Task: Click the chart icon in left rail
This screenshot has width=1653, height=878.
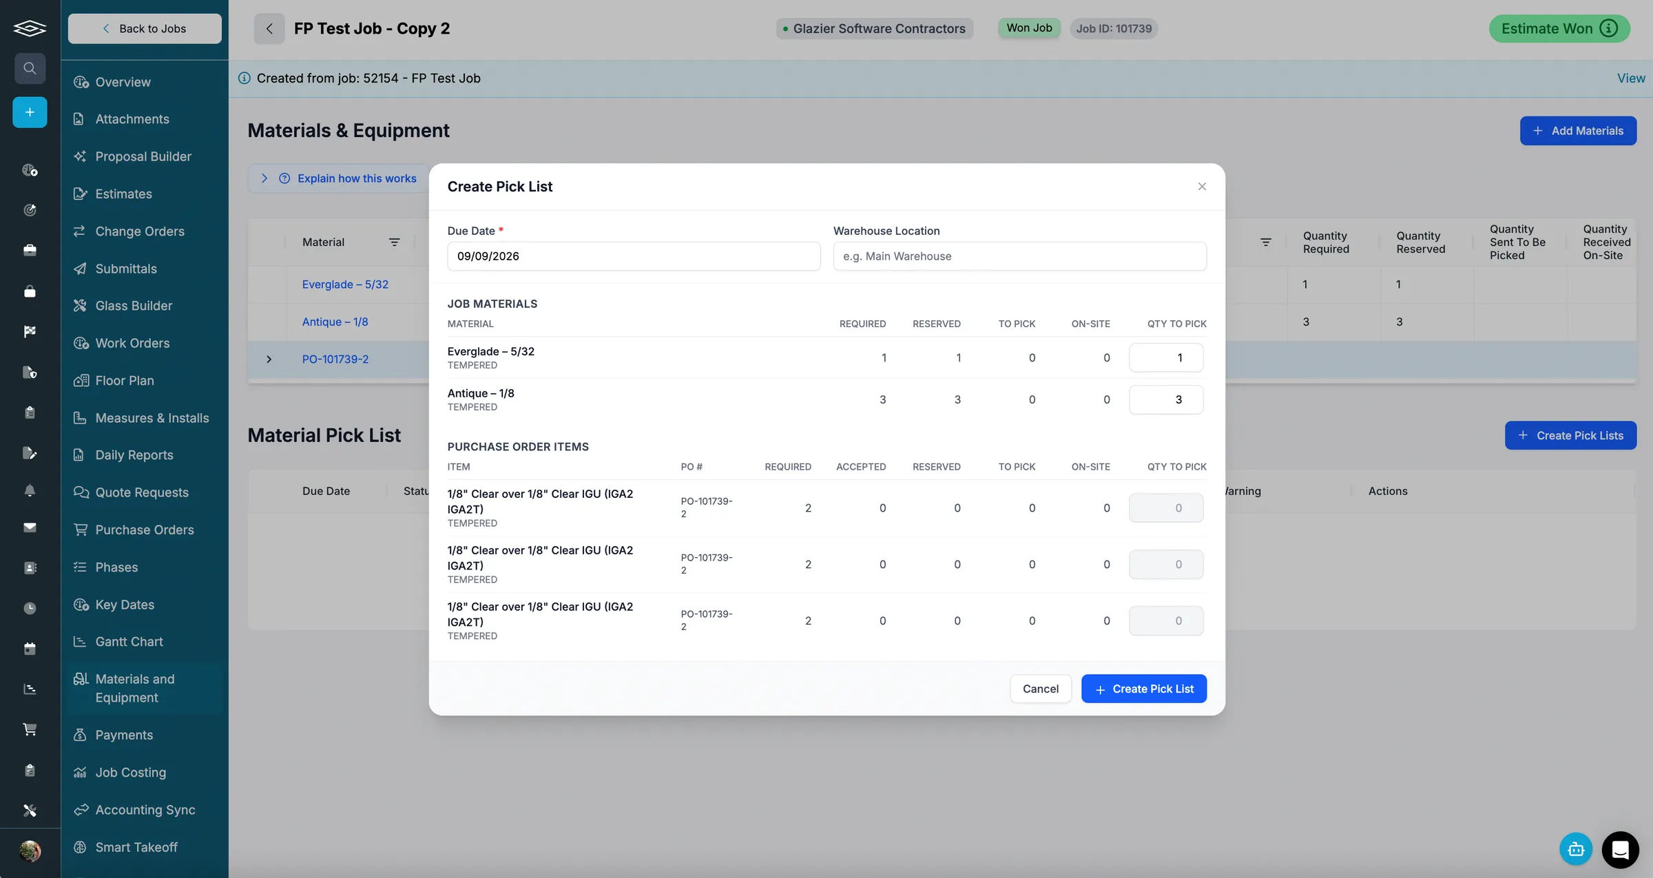Action: [30, 689]
